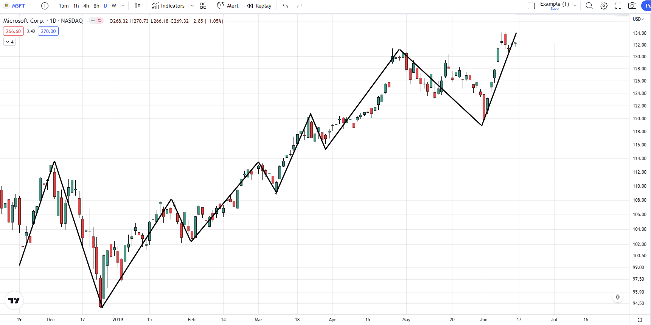
Task: Click the 134.00 price axis label
Action: [640, 33]
